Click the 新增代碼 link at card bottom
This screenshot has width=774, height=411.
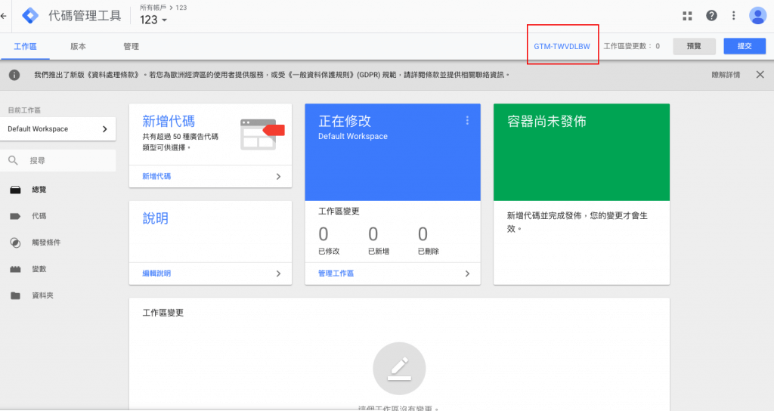[156, 176]
